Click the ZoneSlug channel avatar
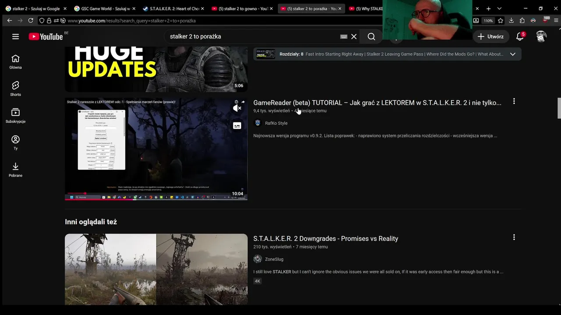 pyautogui.click(x=258, y=259)
